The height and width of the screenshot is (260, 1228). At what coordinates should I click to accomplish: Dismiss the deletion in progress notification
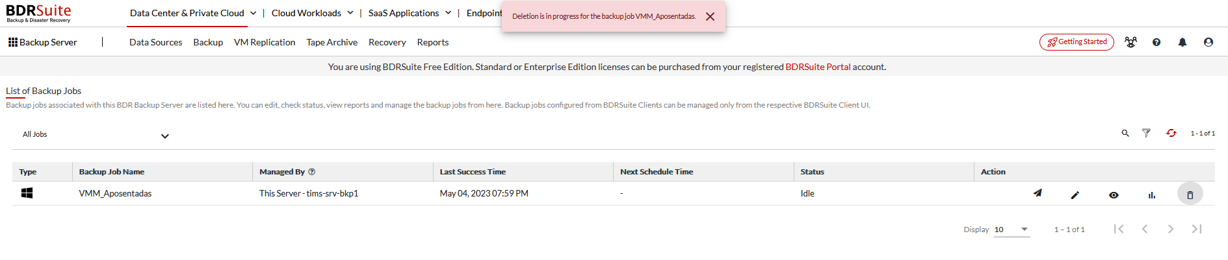coord(710,17)
